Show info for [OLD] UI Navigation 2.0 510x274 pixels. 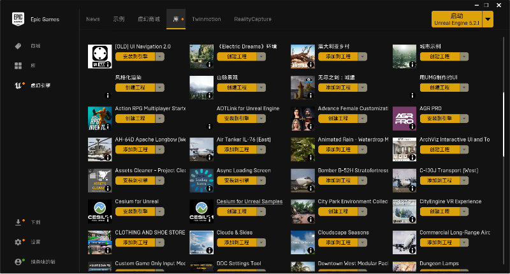(108, 64)
